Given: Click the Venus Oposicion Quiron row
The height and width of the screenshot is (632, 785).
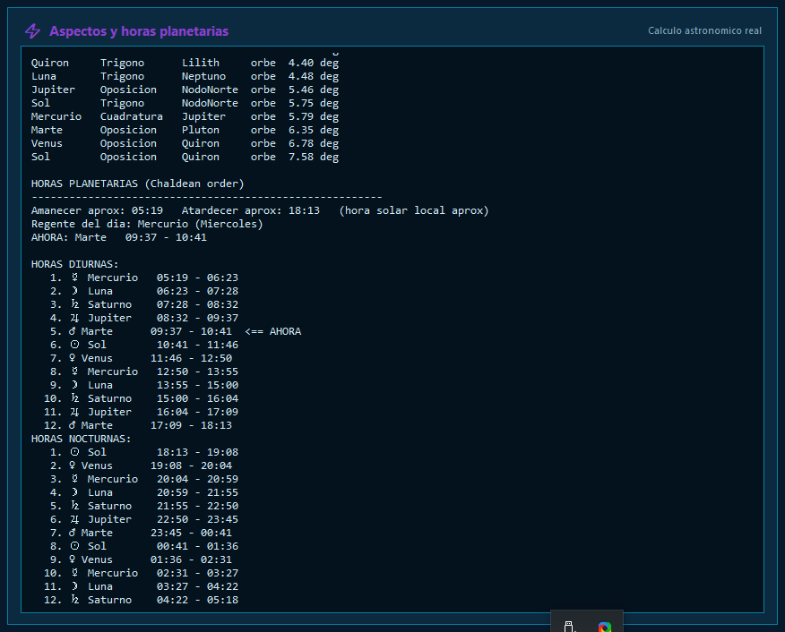Looking at the screenshot, I should 185,143.
